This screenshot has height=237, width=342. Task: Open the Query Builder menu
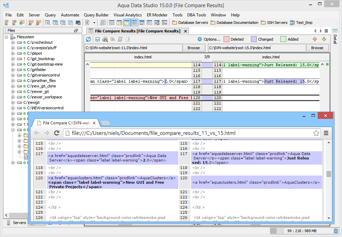(96, 15)
